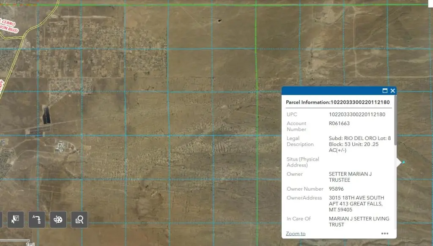Click the UPC value 1022033300220112180 in table
Viewport: 433px width, 246px height.
(x=357, y=115)
